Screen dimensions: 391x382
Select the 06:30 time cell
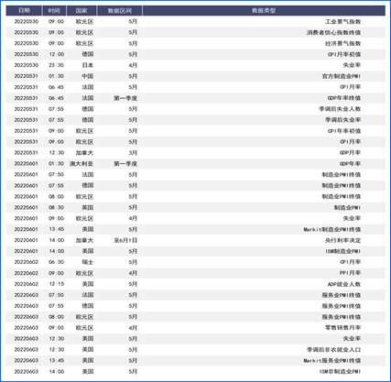(56, 262)
